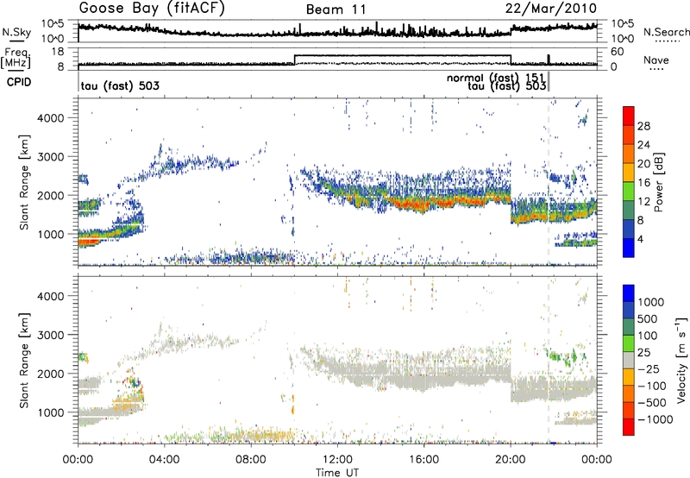The width and height of the screenshot is (690, 478).
Task: Click the '20:00' time axis label
Action: pyautogui.click(x=511, y=460)
